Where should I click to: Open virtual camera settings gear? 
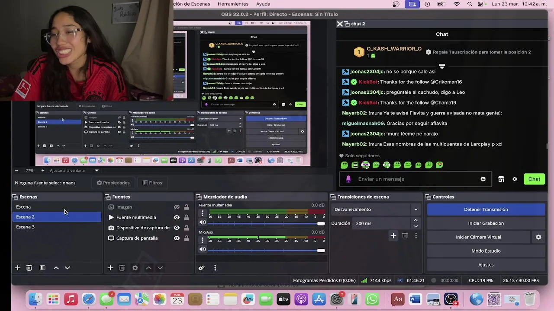pyautogui.click(x=538, y=237)
